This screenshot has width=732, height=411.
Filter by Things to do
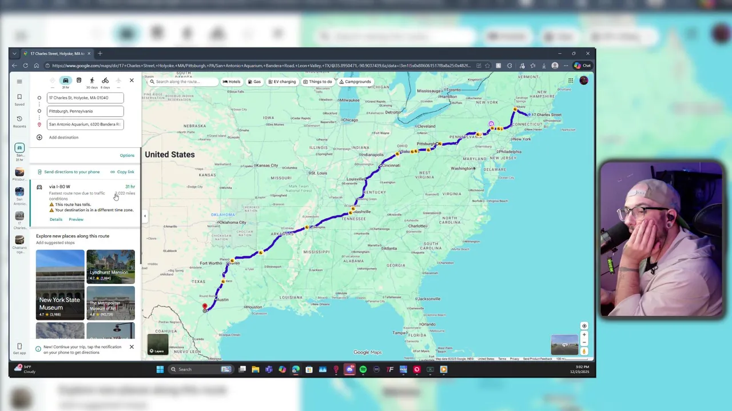(x=317, y=82)
